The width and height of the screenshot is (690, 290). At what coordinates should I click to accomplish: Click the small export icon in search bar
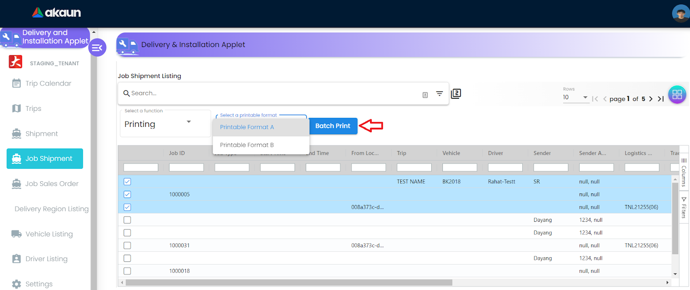point(425,95)
